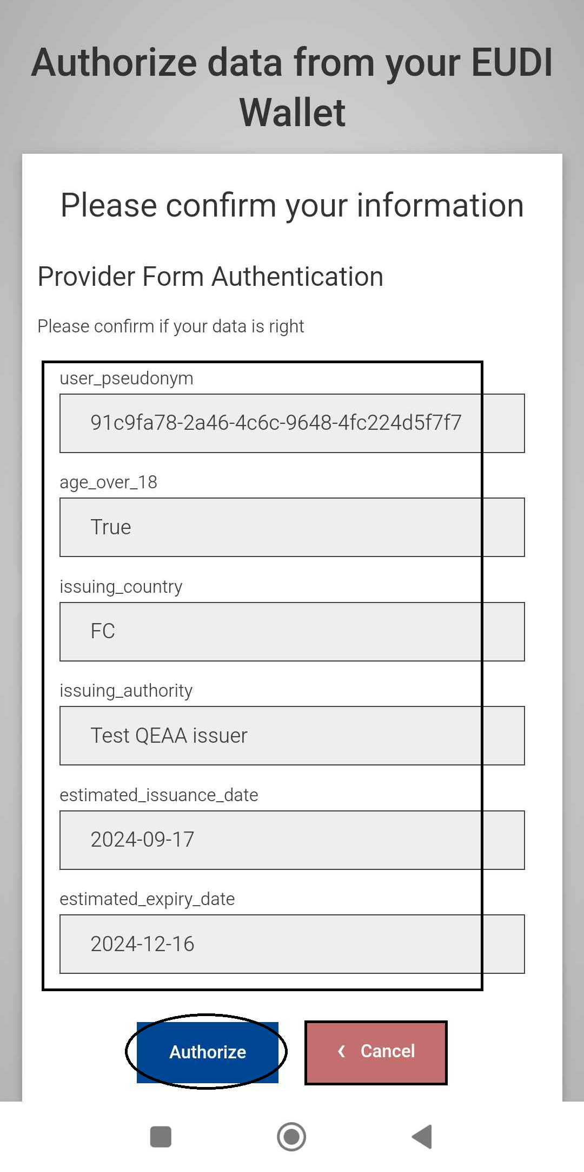Click the Authorize data from your EUDI Wallet header
This screenshot has width=584, height=1172.
tap(292, 87)
